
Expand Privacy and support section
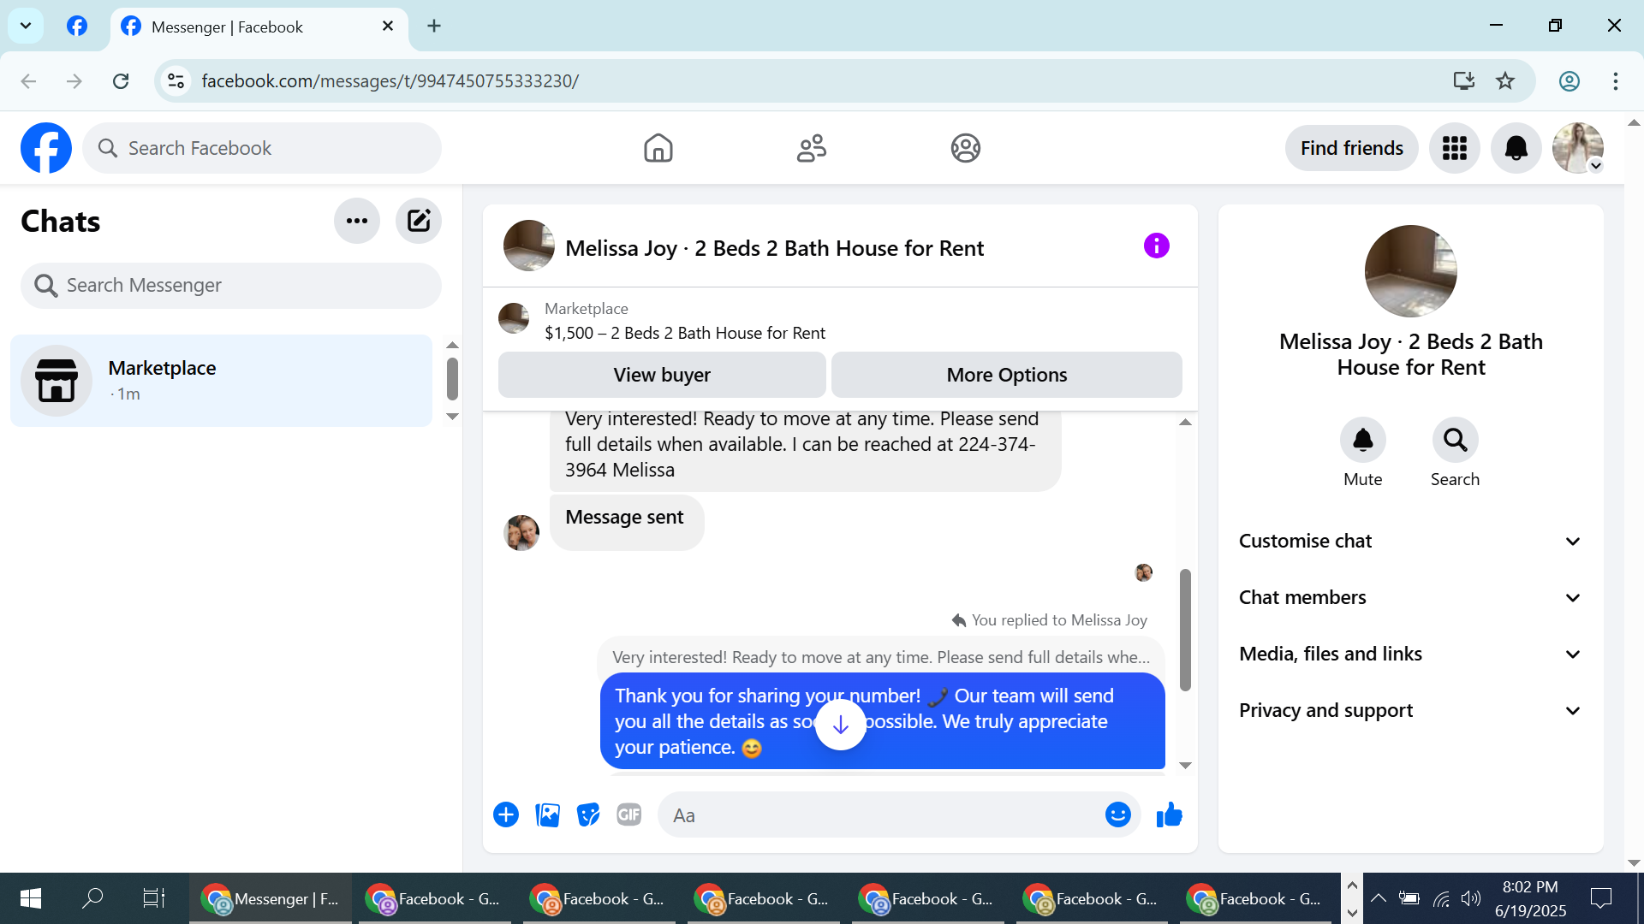point(1411,710)
